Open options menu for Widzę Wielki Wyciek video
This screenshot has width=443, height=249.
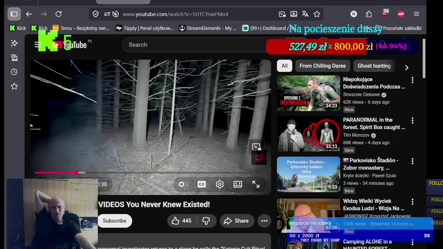[412, 202]
